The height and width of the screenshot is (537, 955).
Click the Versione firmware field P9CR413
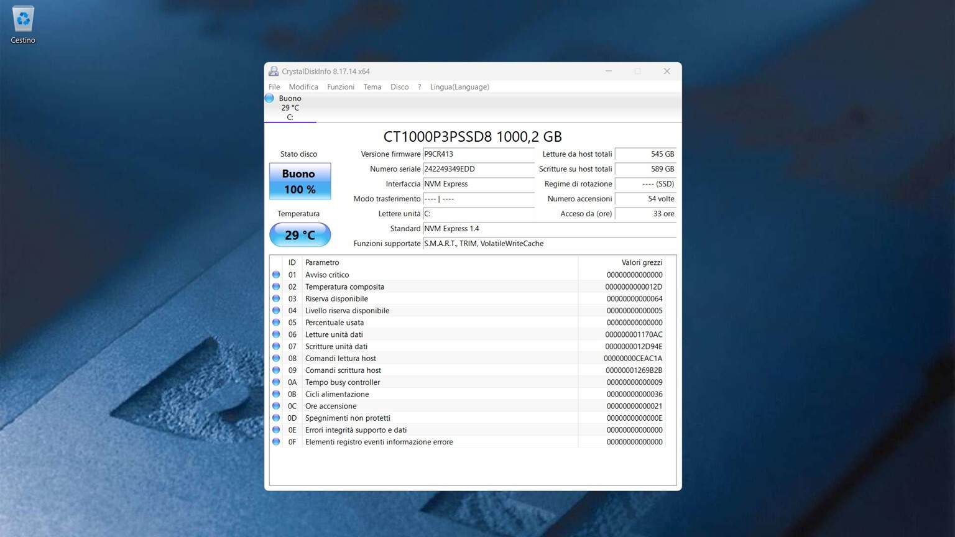click(x=479, y=154)
